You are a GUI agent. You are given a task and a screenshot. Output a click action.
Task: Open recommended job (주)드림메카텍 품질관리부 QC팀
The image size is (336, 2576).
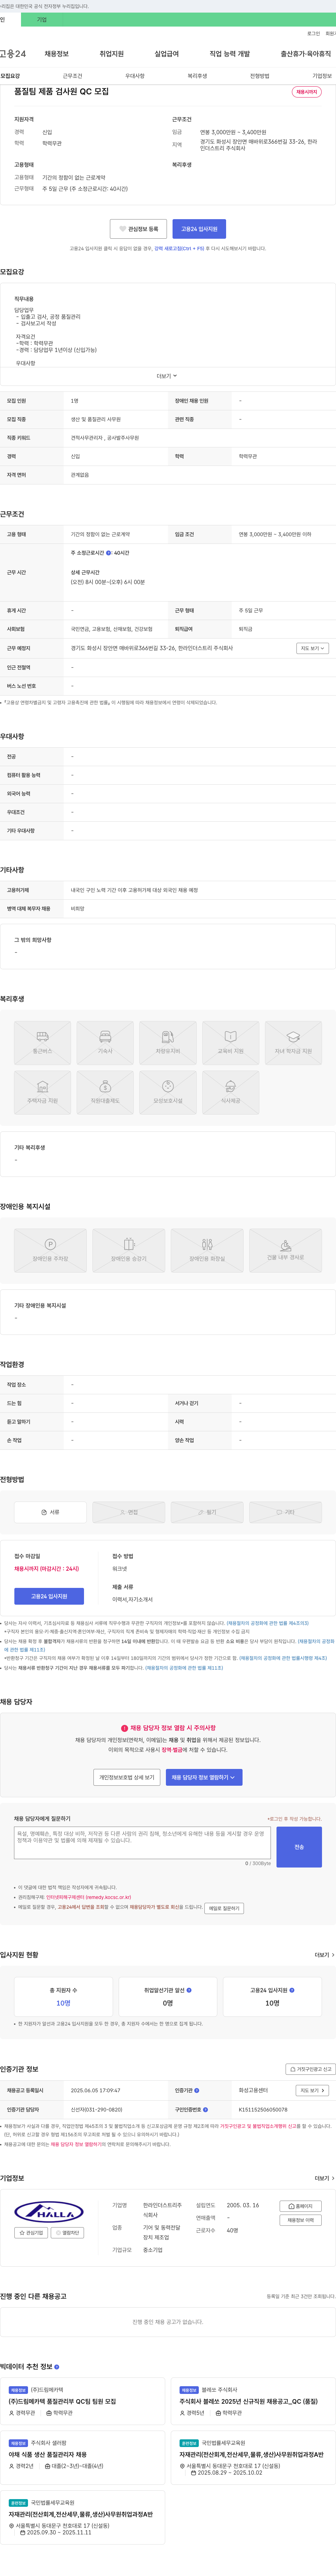click(62, 2401)
